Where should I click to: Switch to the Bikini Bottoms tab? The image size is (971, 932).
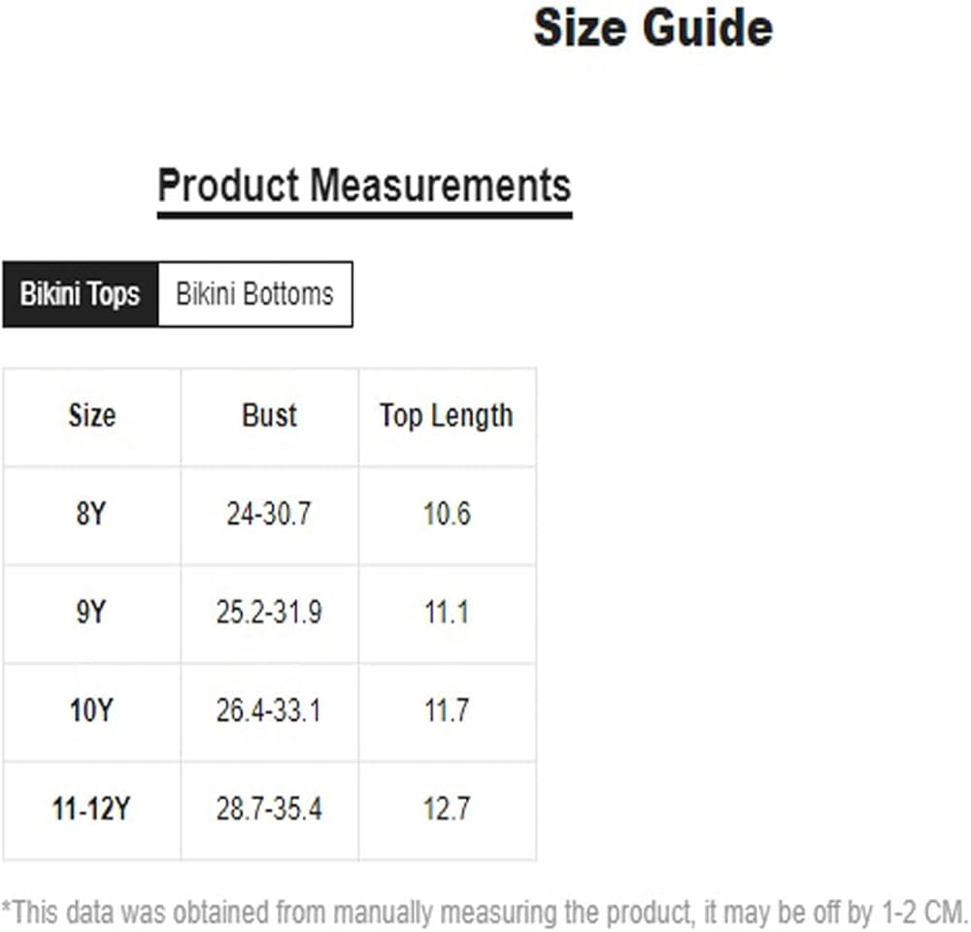point(254,294)
